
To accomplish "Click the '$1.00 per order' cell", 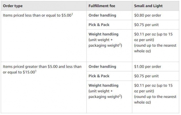I will [156, 67].
